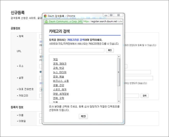Select radio button under 주소 in background form
169x137 pixels.
[x=41, y=72]
